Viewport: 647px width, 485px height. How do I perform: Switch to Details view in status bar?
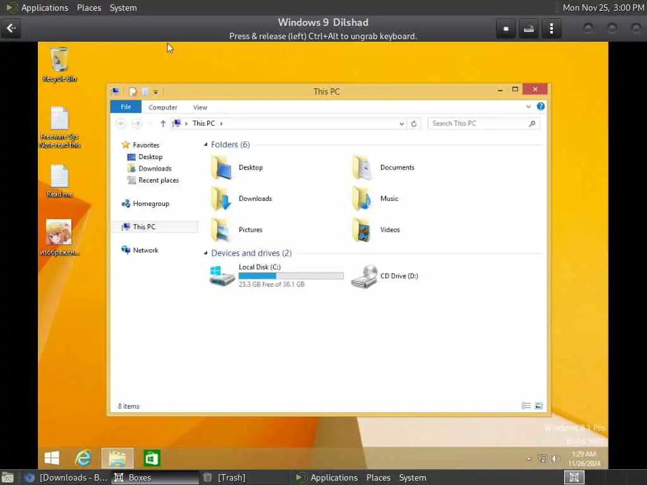click(x=526, y=406)
